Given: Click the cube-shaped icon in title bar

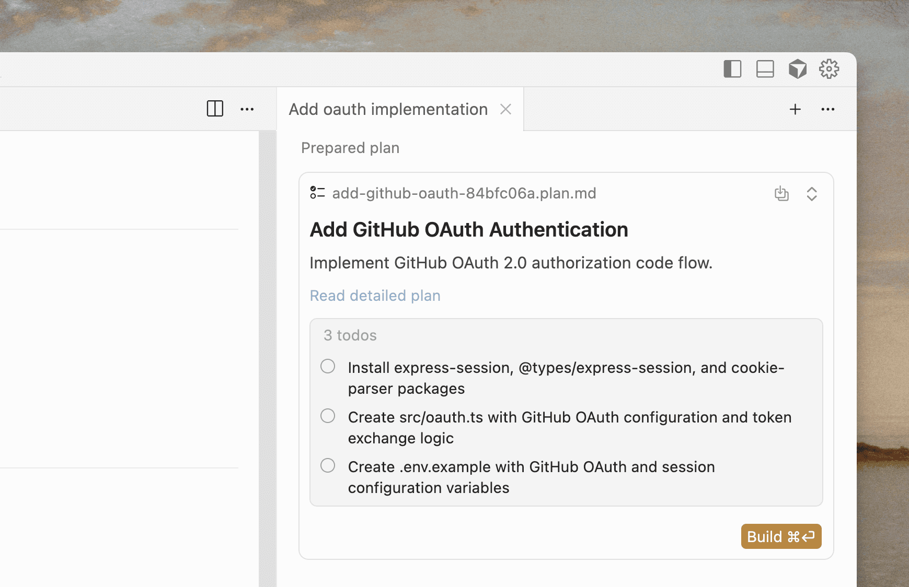Looking at the screenshot, I should (x=797, y=69).
